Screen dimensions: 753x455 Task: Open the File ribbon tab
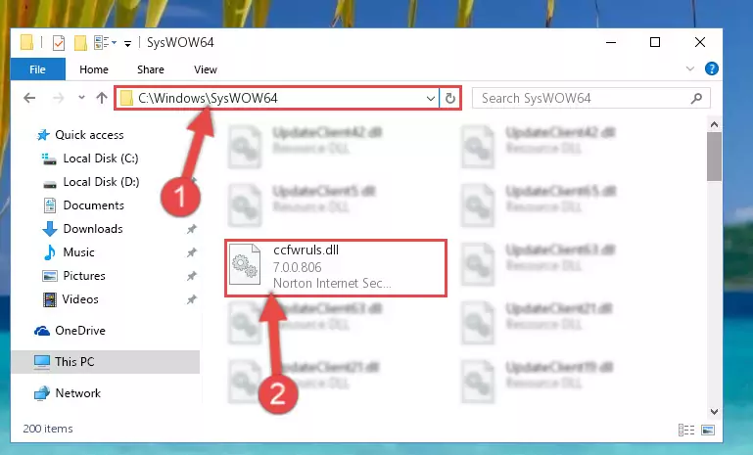(x=38, y=69)
